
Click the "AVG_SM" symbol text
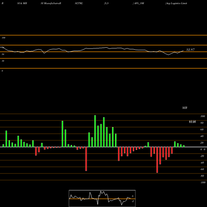(x=139, y=3)
